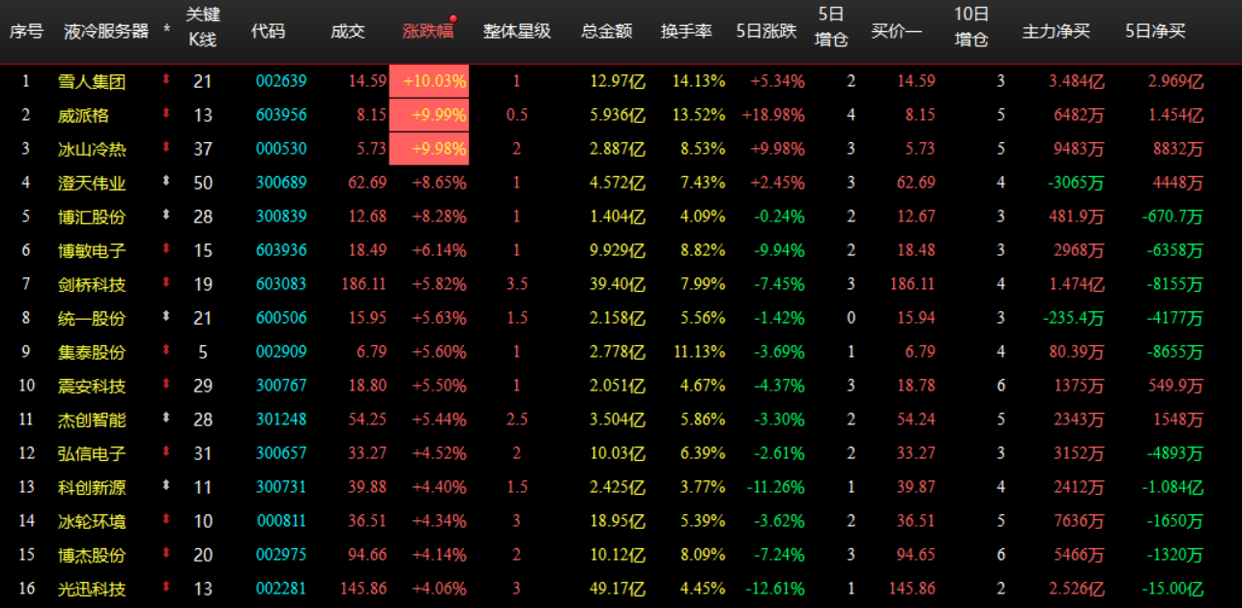Sort by the 整体星级 column header
Screen dimensions: 1242x608
click(517, 31)
